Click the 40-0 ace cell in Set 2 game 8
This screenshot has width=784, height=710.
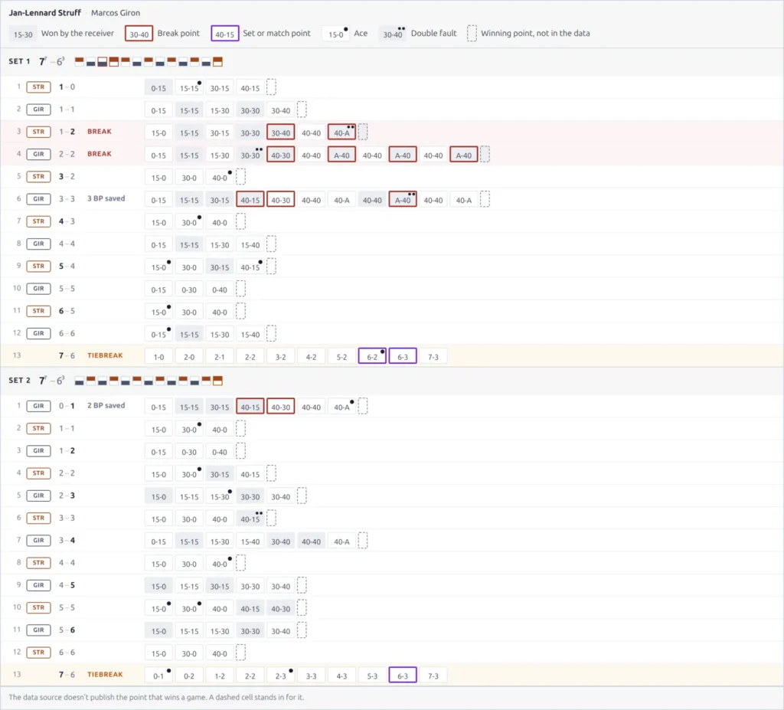[220, 564]
